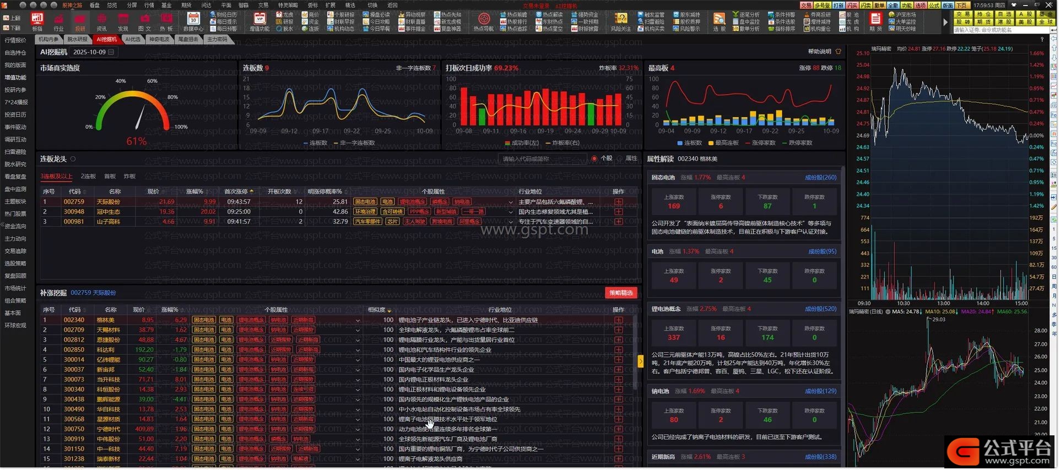Open the 成份股(260) link for 固态电池
Image resolution: width=1060 pixels, height=470 pixels.
(820, 178)
